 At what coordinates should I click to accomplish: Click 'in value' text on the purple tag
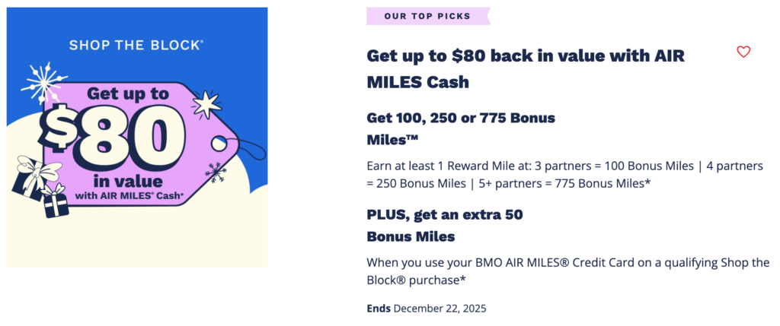point(129,182)
